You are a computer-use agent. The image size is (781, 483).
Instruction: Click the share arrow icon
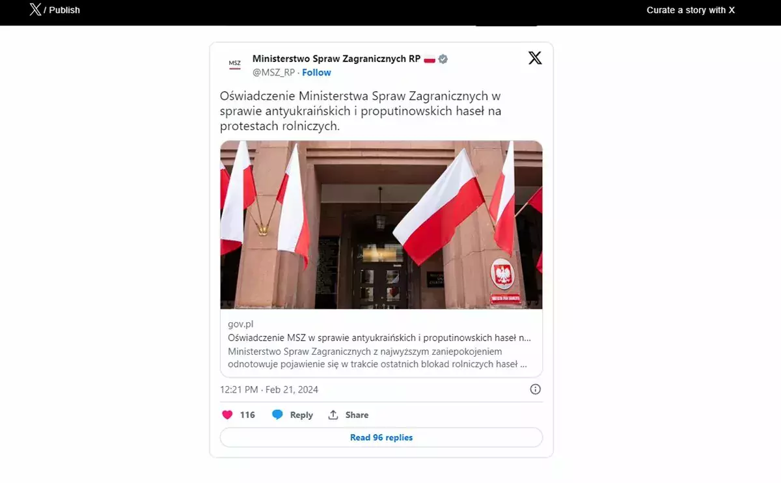pos(333,415)
